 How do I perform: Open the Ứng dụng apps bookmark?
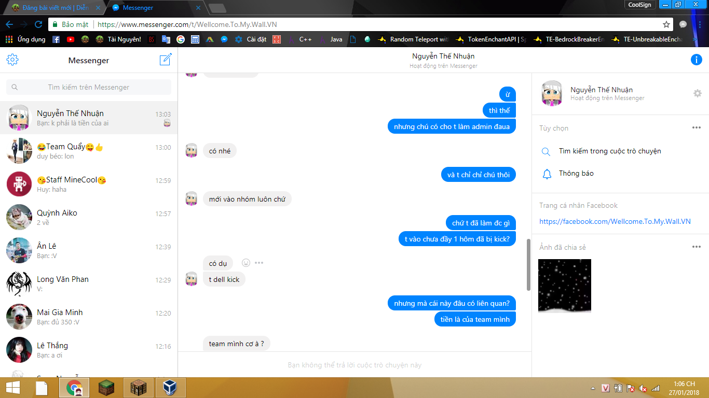(25, 39)
